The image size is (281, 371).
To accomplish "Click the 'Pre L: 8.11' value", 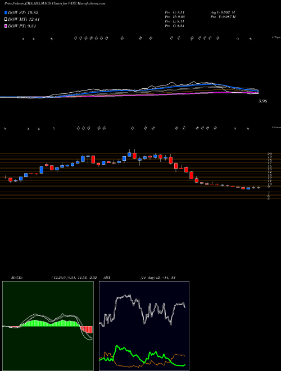I will tap(175, 21).
